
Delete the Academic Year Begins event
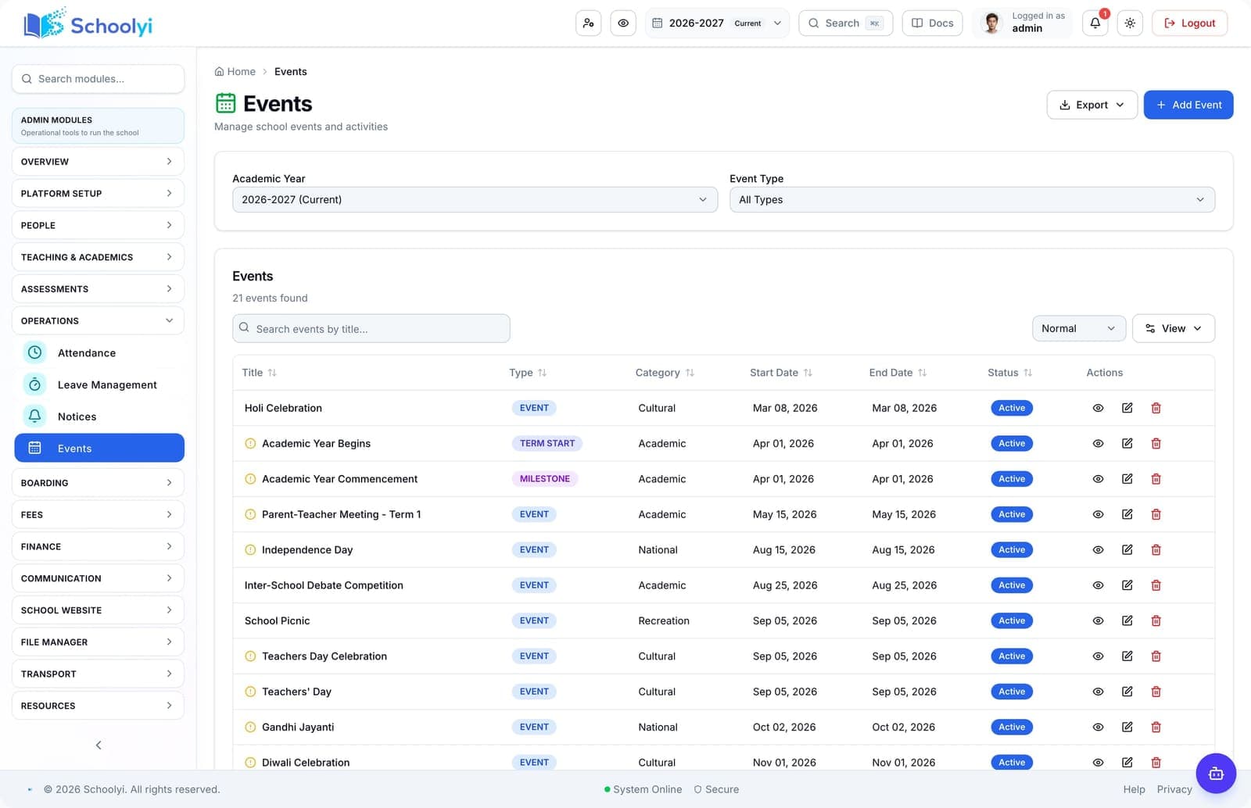click(1156, 443)
